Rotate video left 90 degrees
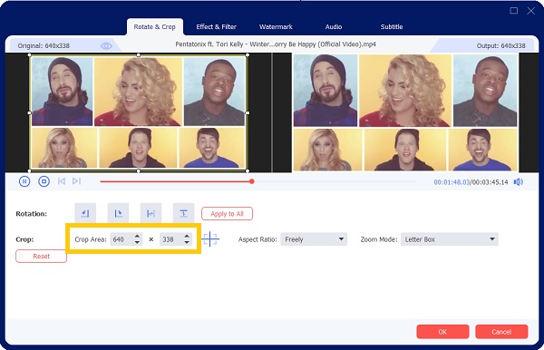 tap(85, 213)
